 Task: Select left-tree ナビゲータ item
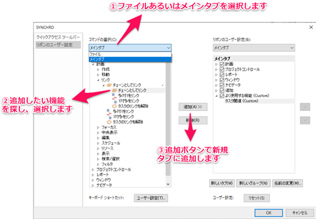pos(104,185)
